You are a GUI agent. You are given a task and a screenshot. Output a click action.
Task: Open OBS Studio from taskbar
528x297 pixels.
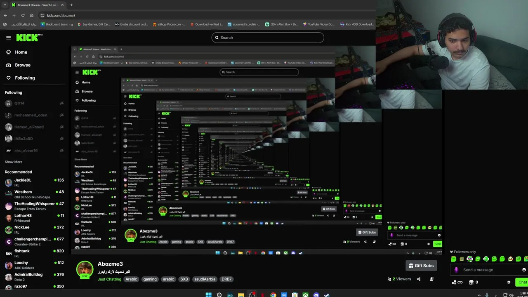[252, 295]
